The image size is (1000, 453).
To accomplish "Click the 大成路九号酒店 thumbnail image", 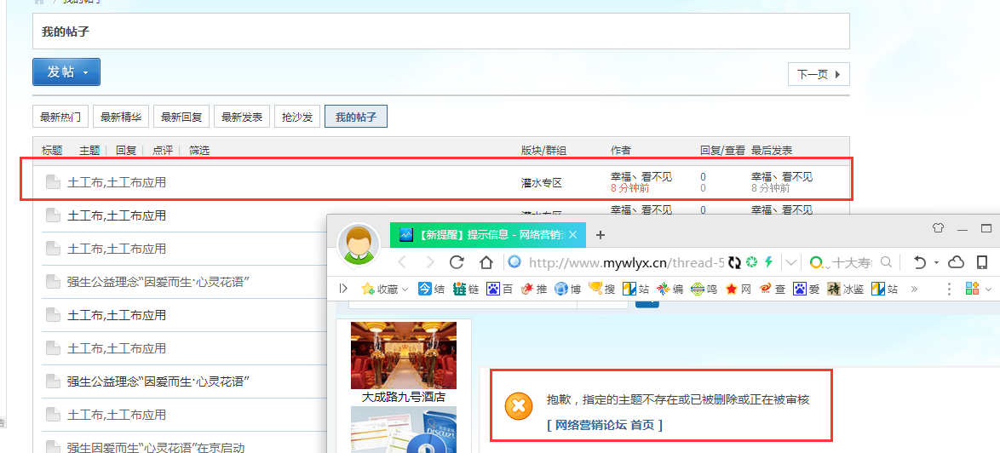I will pyautogui.click(x=404, y=355).
